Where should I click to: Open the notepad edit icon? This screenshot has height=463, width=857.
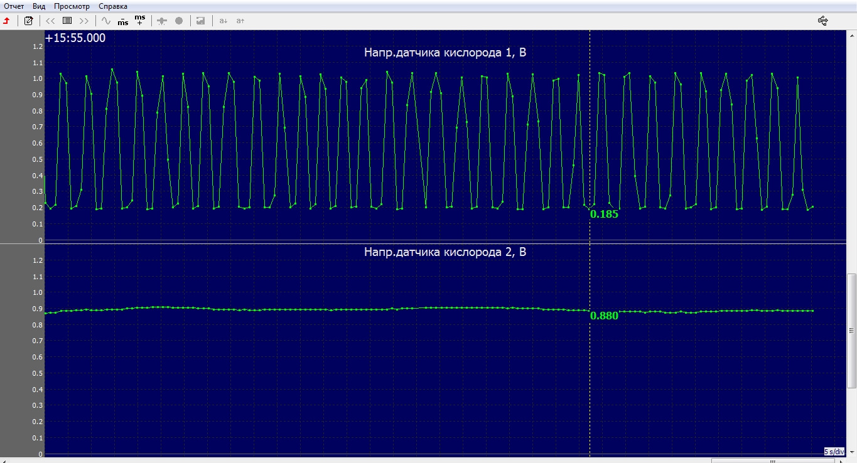click(28, 21)
